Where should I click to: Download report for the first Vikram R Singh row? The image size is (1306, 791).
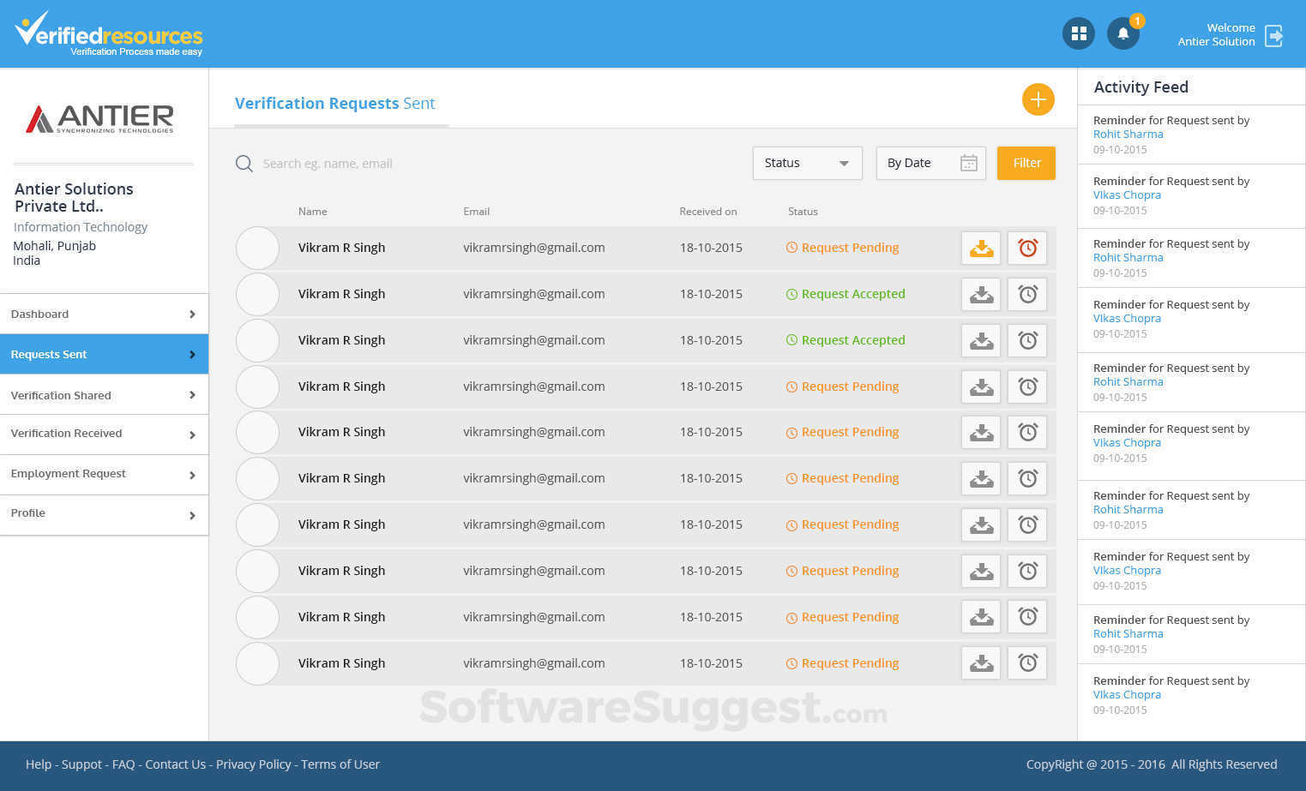click(980, 248)
